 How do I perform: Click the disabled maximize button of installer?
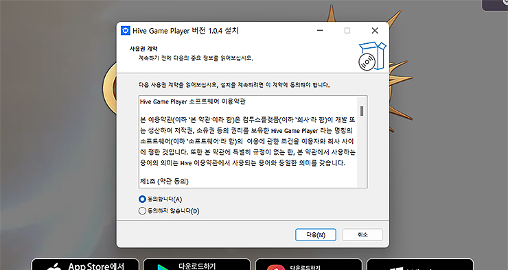[347, 31]
